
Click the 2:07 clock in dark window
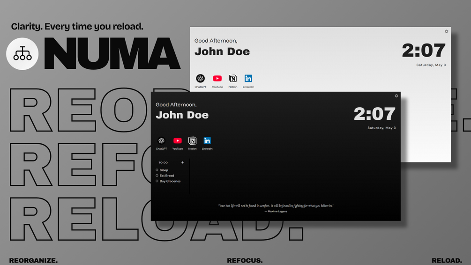(x=374, y=114)
